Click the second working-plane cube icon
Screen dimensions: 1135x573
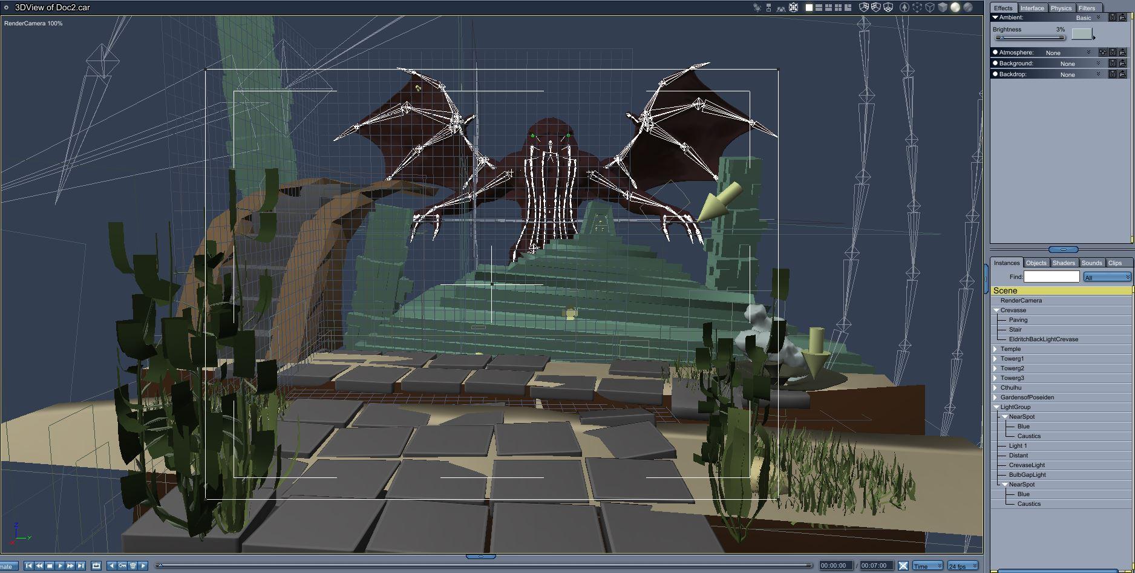pos(876,8)
